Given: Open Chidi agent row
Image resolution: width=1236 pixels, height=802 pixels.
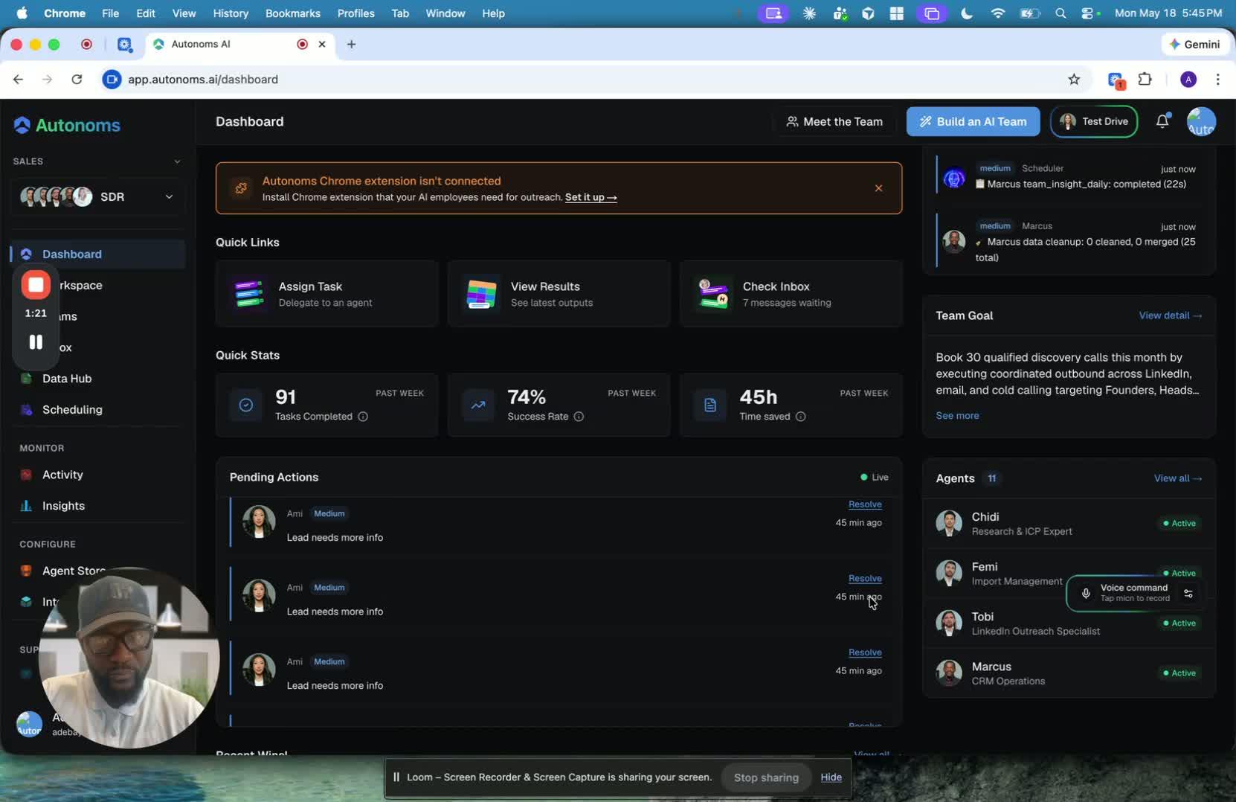Looking at the screenshot, I should tap(1069, 524).
